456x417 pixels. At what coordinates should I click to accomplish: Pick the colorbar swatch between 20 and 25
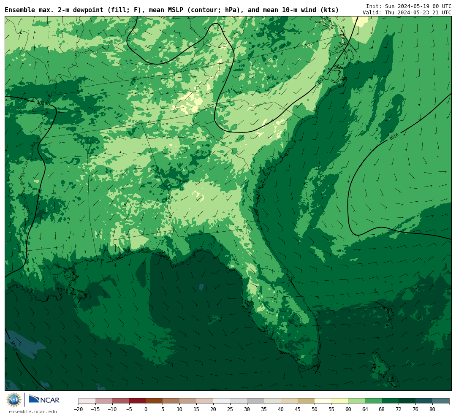pyautogui.click(x=222, y=401)
